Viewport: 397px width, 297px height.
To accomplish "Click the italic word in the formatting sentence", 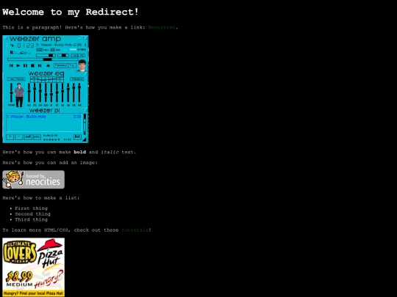I will coord(110,152).
